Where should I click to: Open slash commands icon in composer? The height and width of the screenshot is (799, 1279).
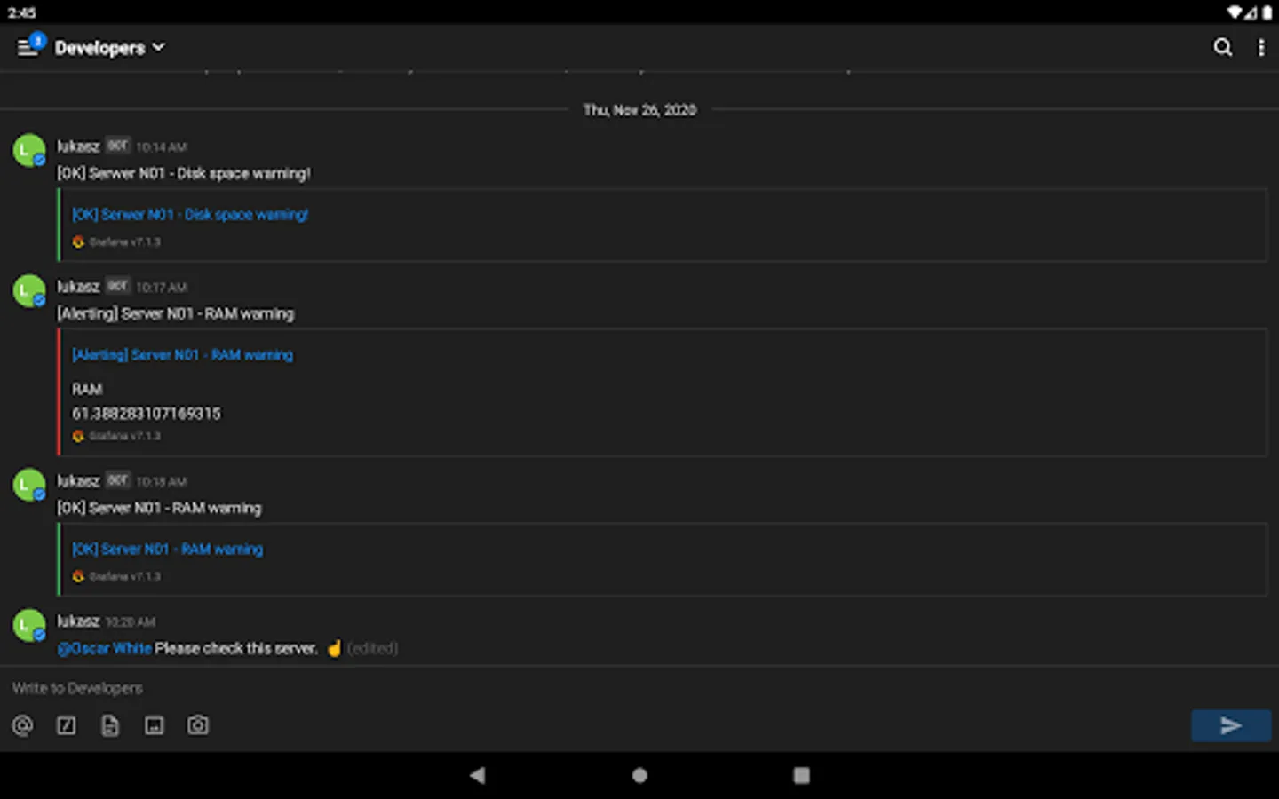tap(67, 725)
